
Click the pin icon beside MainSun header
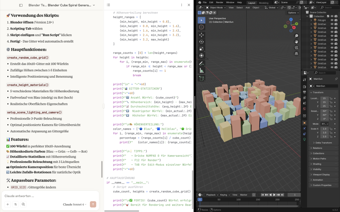[x=336, y=79]
